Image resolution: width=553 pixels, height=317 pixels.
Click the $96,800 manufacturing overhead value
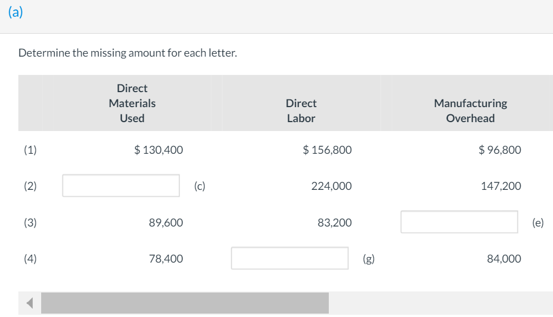tap(500, 149)
